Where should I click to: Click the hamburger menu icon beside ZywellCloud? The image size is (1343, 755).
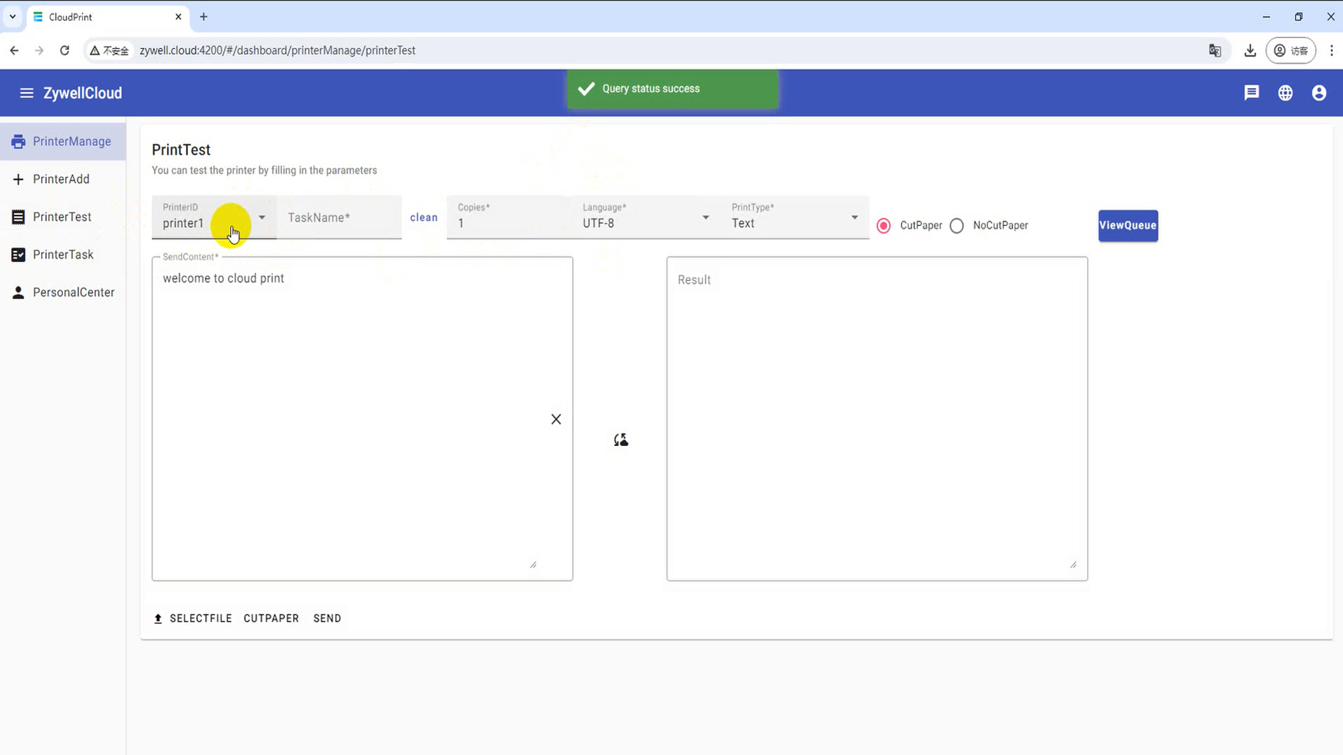click(x=27, y=93)
